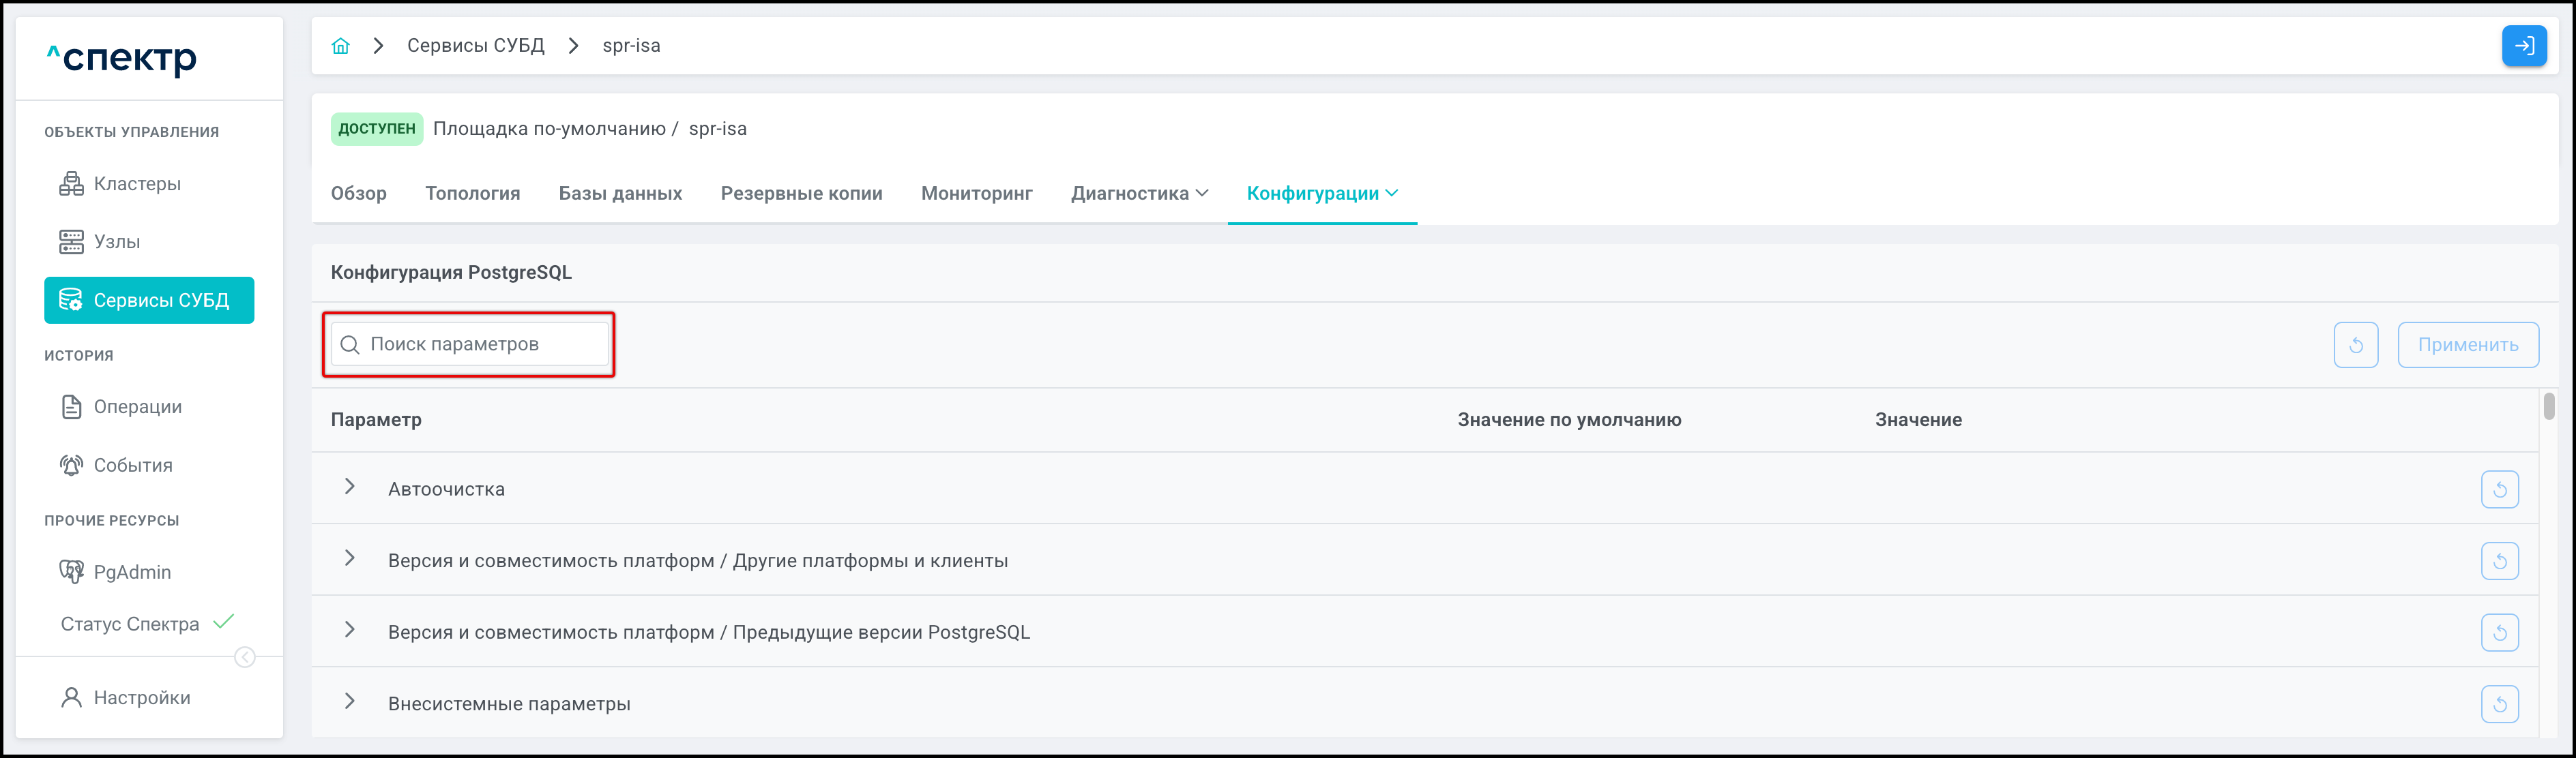The image size is (2576, 758).
Task: Click the blue logout icon button
Action: point(2523,46)
